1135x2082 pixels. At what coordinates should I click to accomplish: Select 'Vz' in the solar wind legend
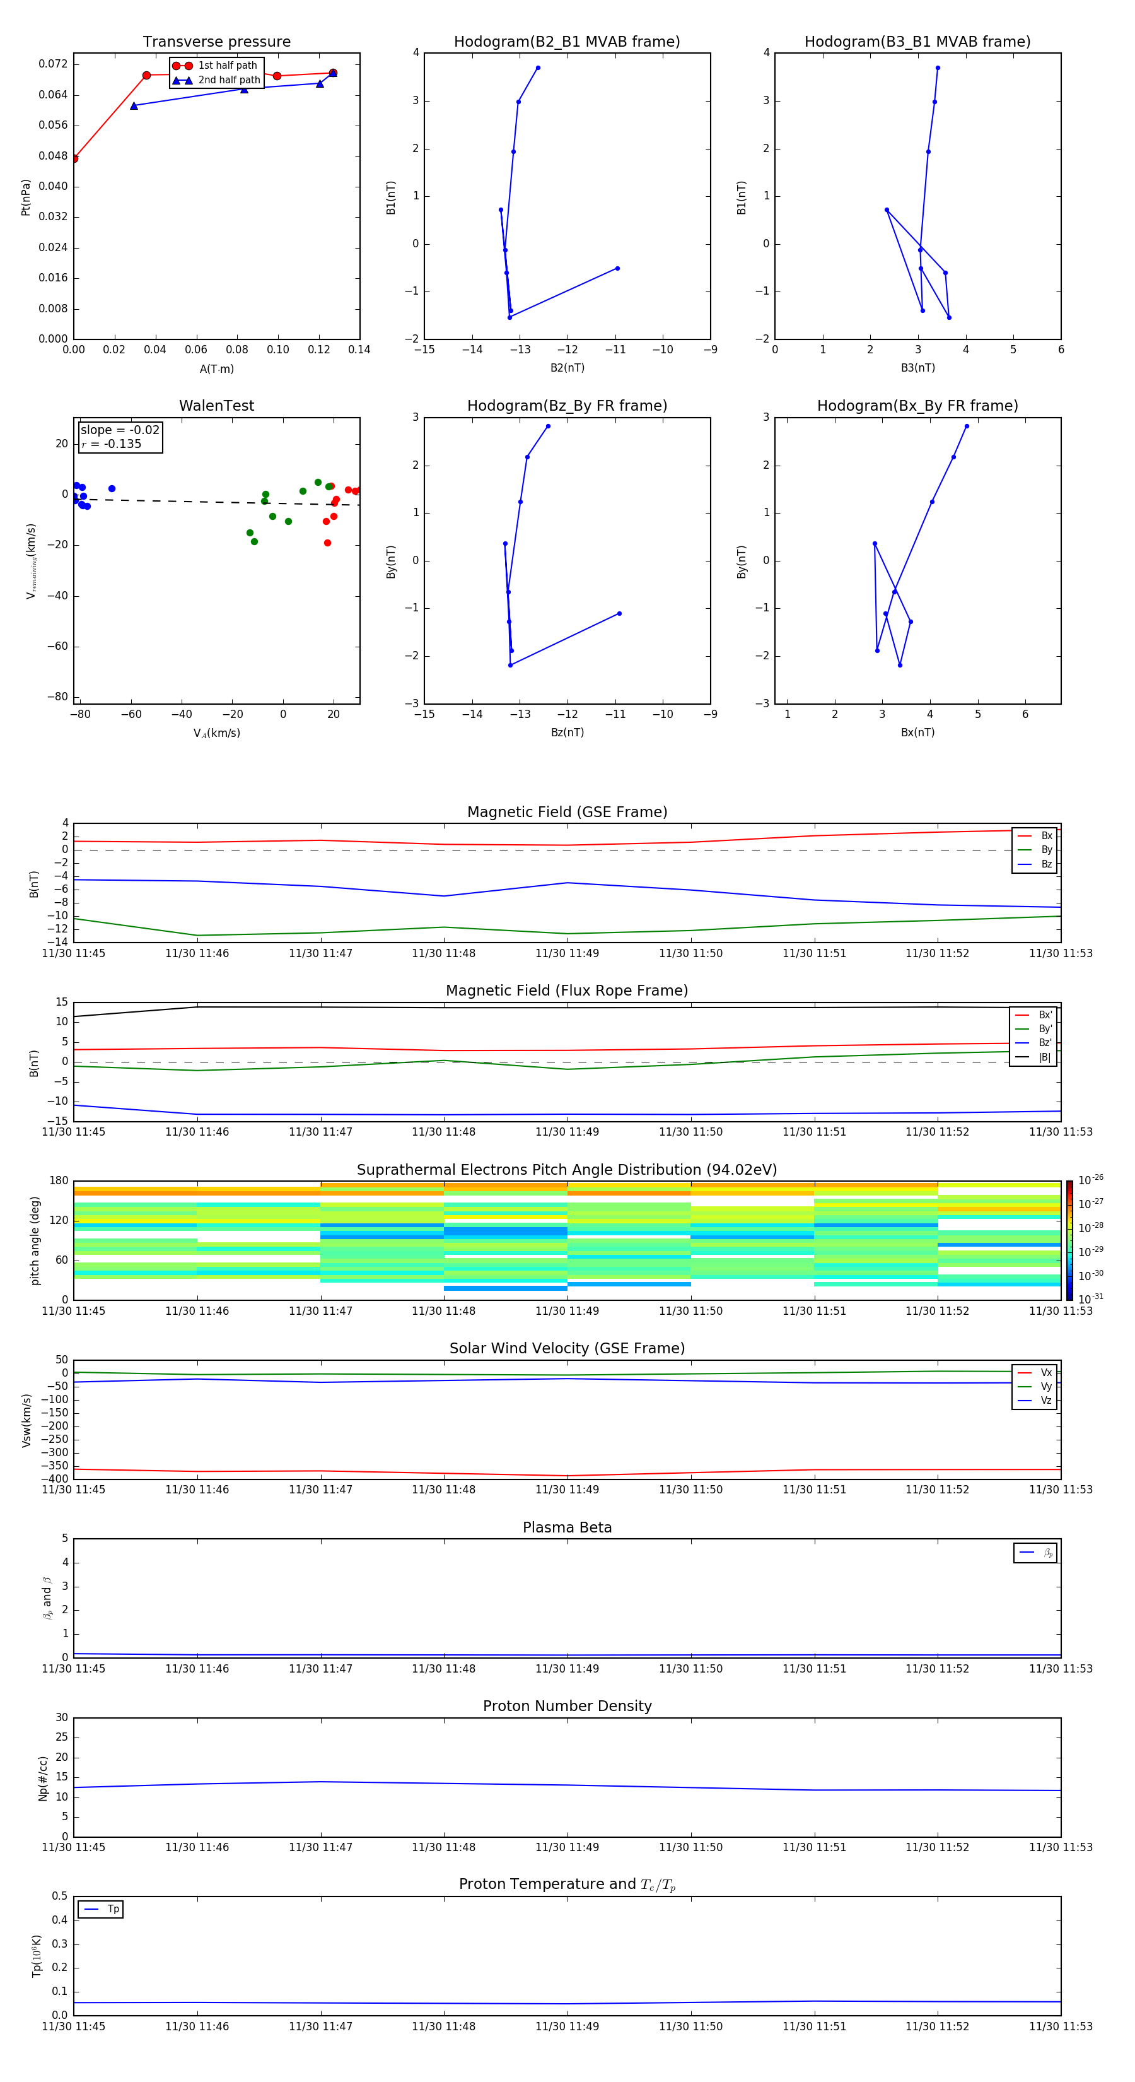(x=1035, y=1401)
